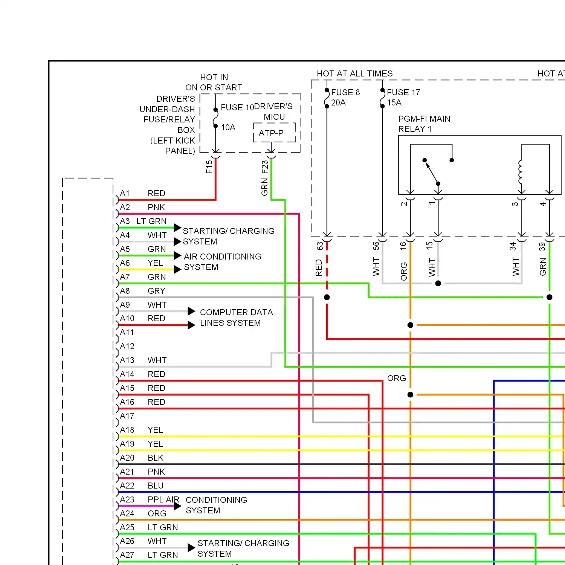Click pin label A15
Image resolution: width=565 pixels, height=565 pixels.
pos(127,388)
